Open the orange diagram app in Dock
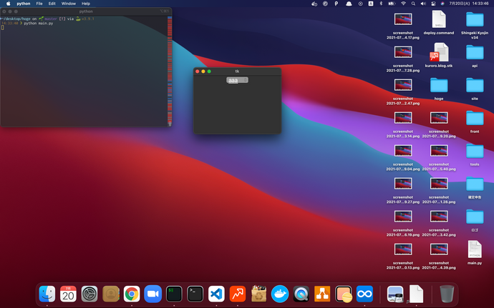 pyautogui.click(x=322, y=294)
